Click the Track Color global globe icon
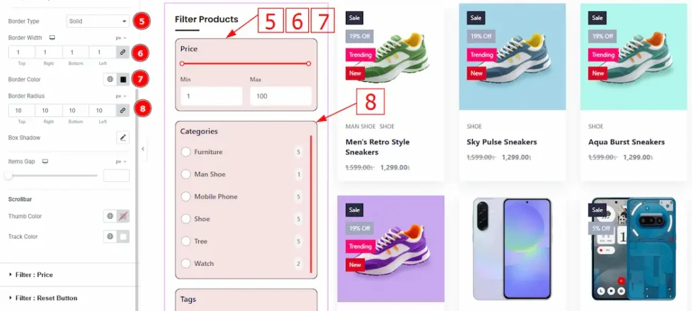The image size is (692, 311). tap(110, 237)
